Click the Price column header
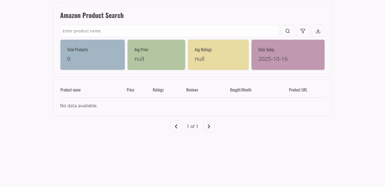385x187 pixels. (x=131, y=90)
